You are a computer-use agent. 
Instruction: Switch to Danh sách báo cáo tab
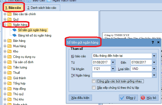[x=42, y=8]
